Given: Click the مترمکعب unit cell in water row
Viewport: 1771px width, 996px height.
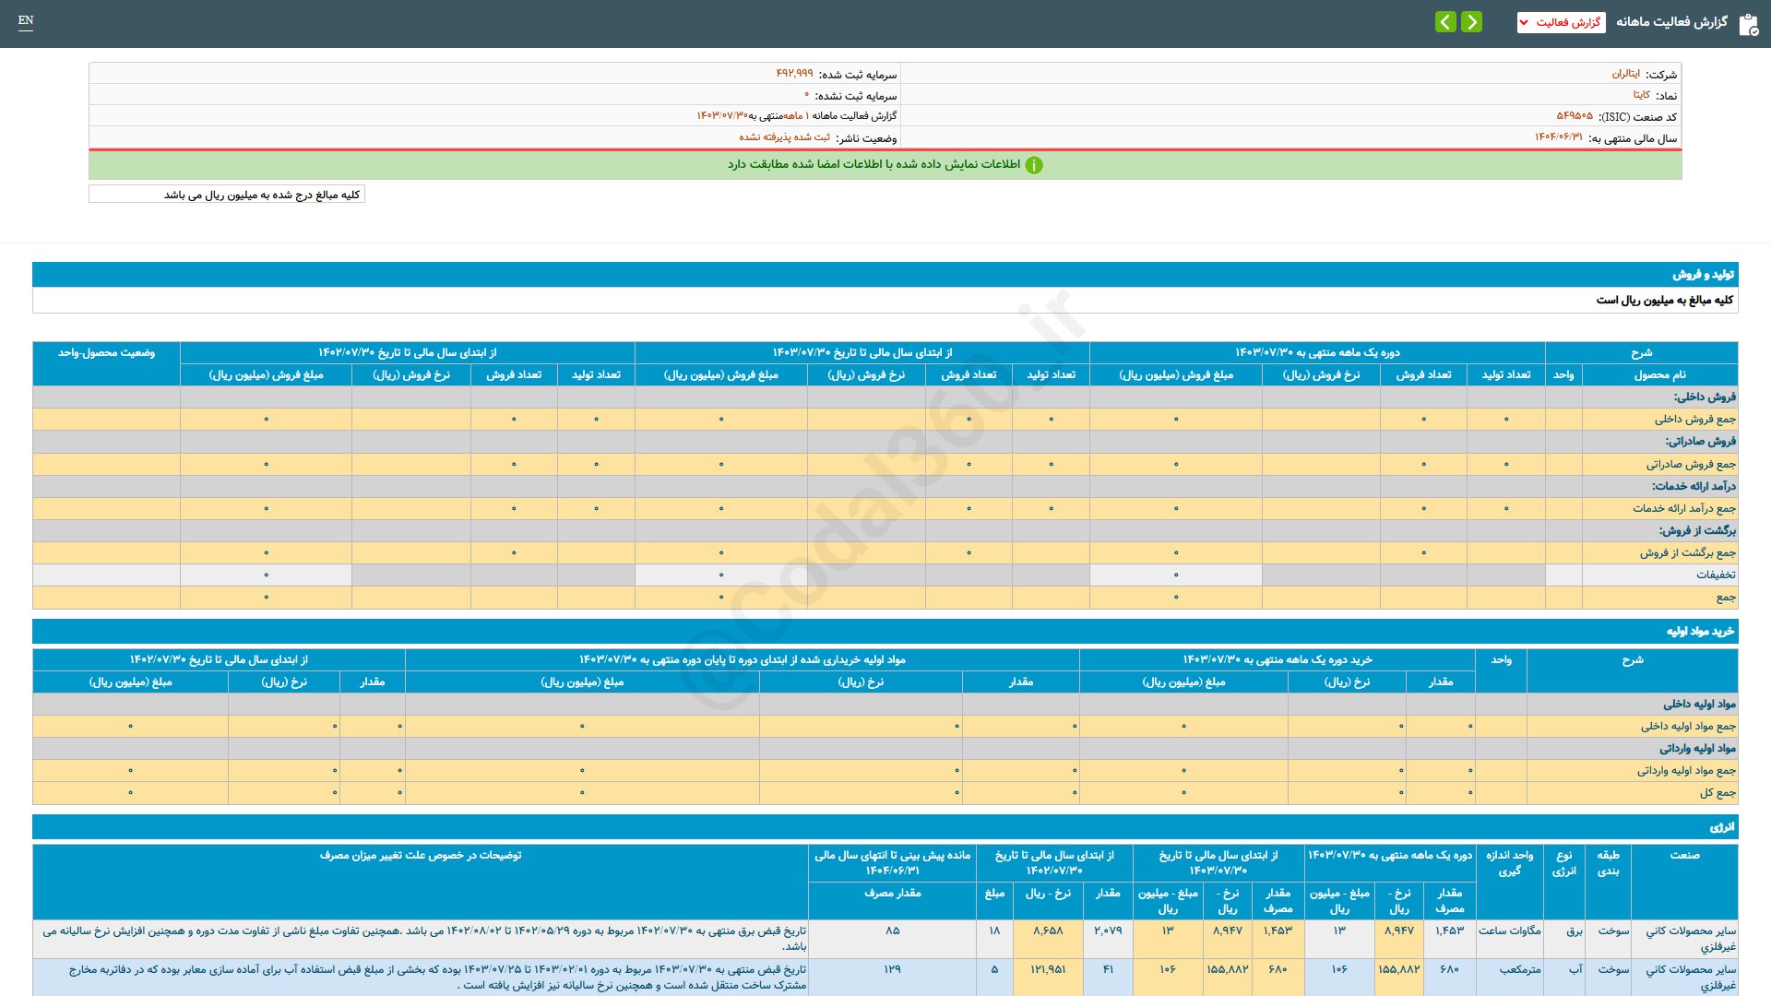Looking at the screenshot, I should pos(1519,969).
